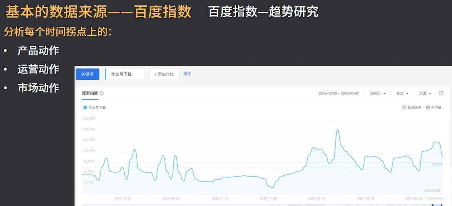Click the 产品动作 bullet text
Viewport: 452px width, 206px height.
(38, 51)
